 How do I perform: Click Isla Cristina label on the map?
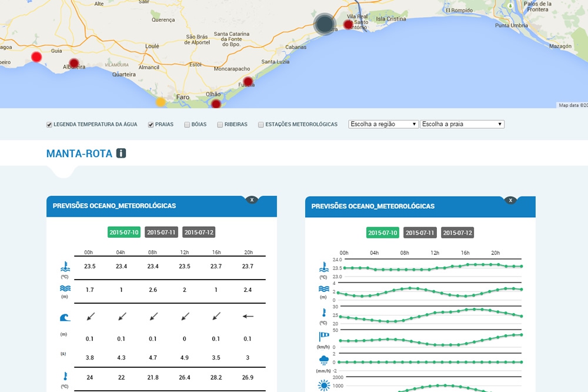tap(391, 19)
